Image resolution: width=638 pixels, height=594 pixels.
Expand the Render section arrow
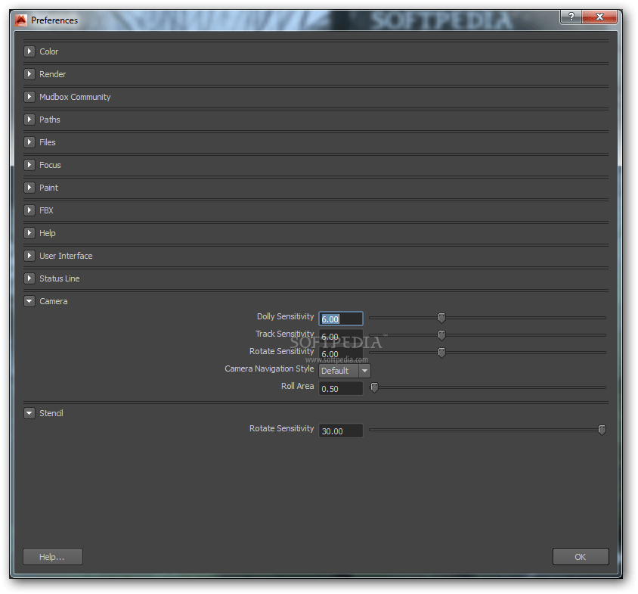pos(29,74)
